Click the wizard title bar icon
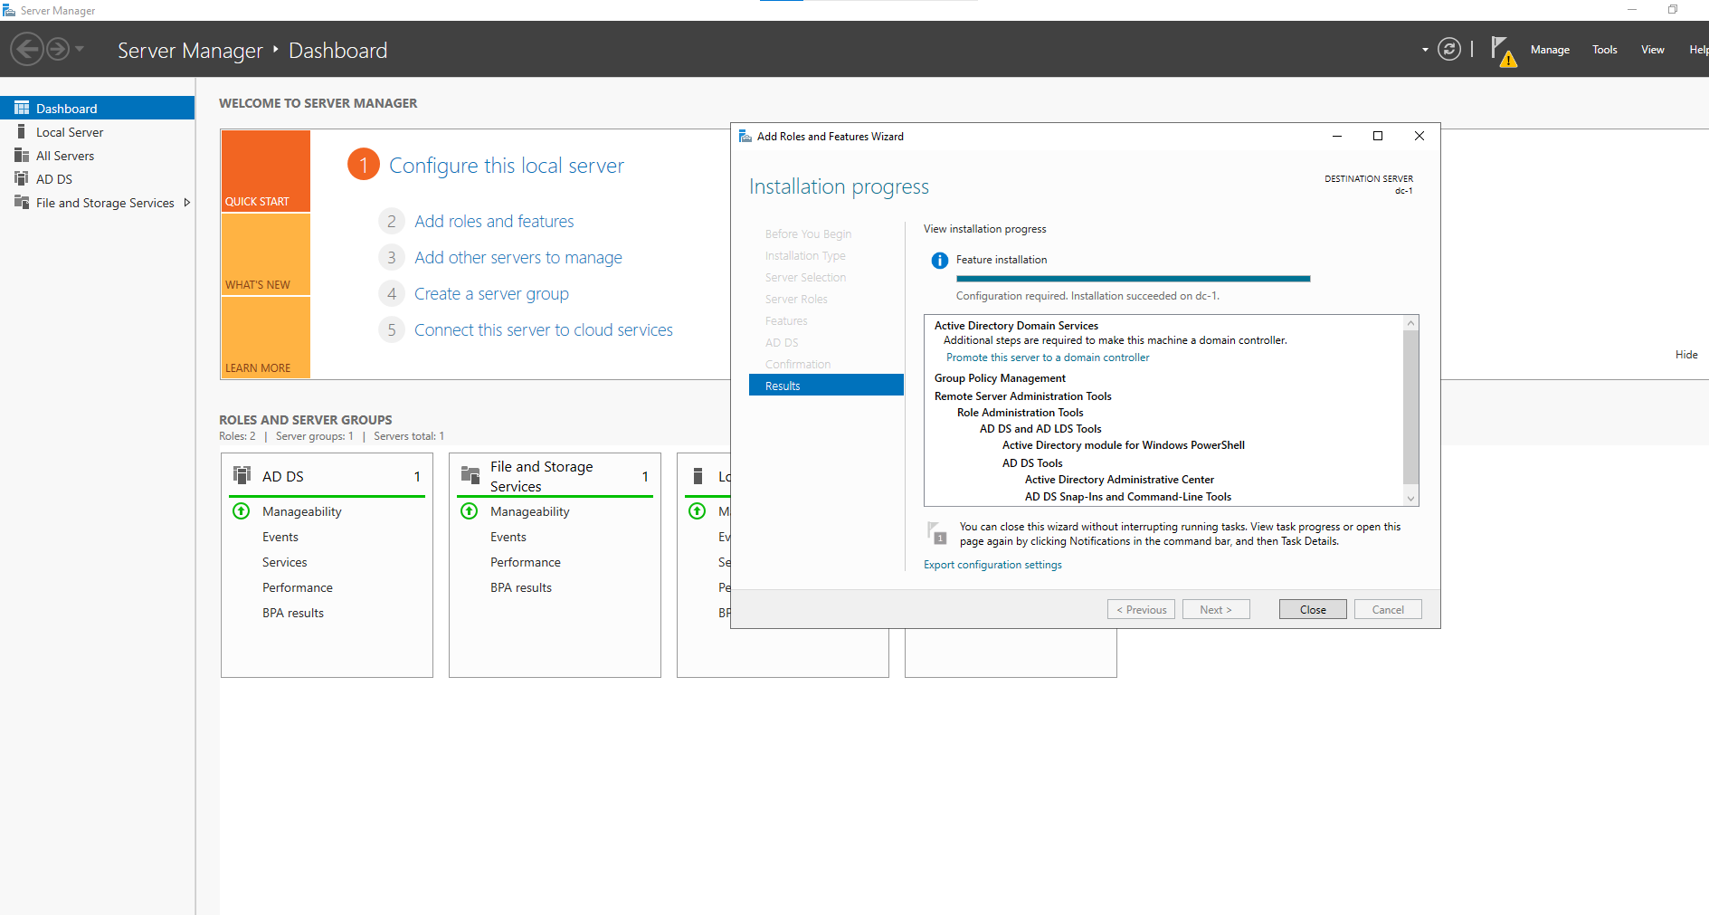 (745, 136)
